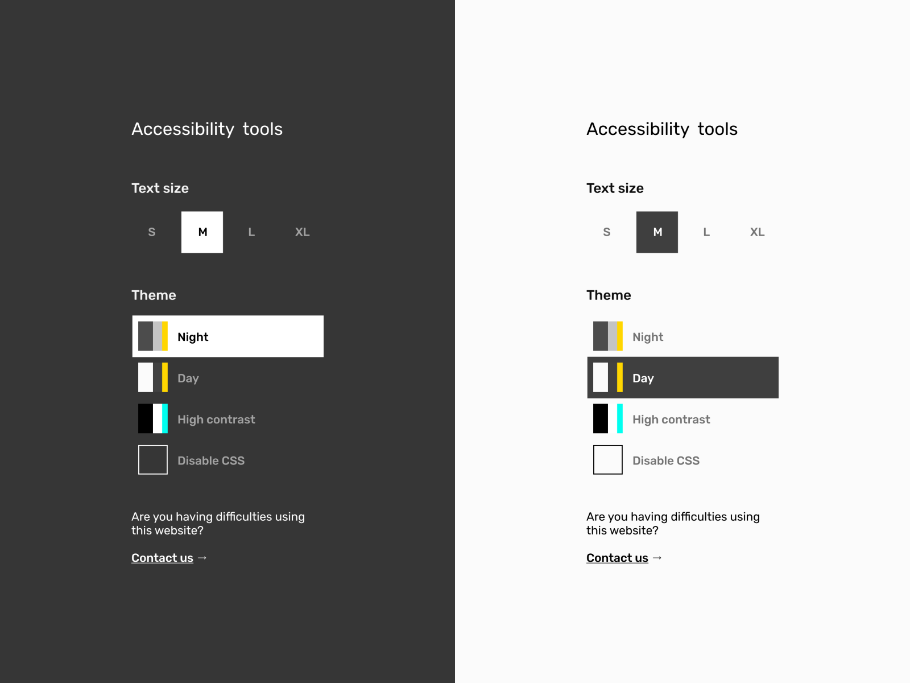Click the selected Medium text size box
The width and height of the screenshot is (910, 683).
coord(202,232)
